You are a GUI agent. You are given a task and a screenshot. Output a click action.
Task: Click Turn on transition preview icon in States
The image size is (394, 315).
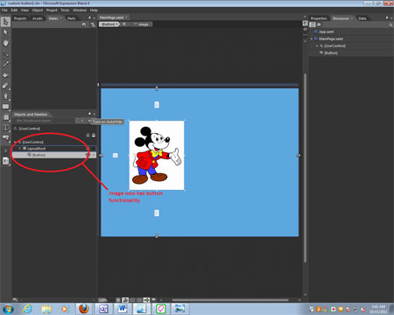click(93, 24)
